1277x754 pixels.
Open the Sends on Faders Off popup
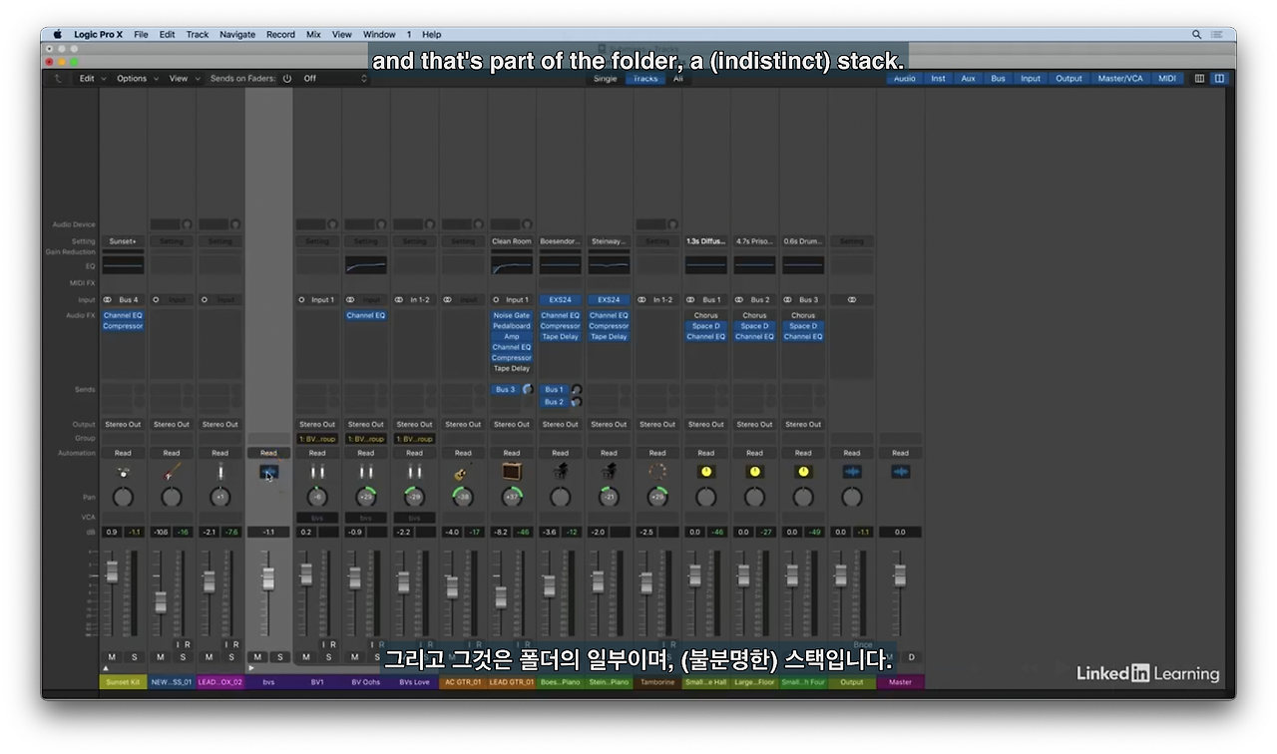click(334, 79)
